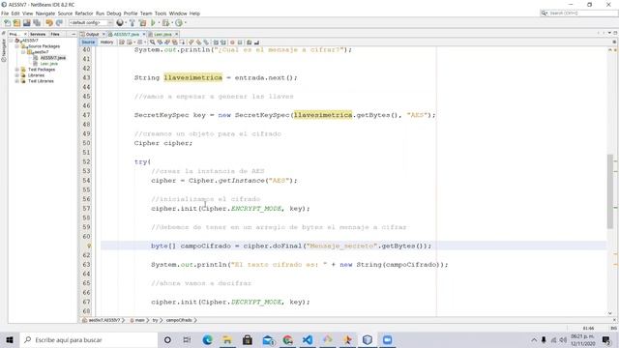The height and width of the screenshot is (348, 619).
Task: Expand the Libraries node
Action: click(17, 75)
